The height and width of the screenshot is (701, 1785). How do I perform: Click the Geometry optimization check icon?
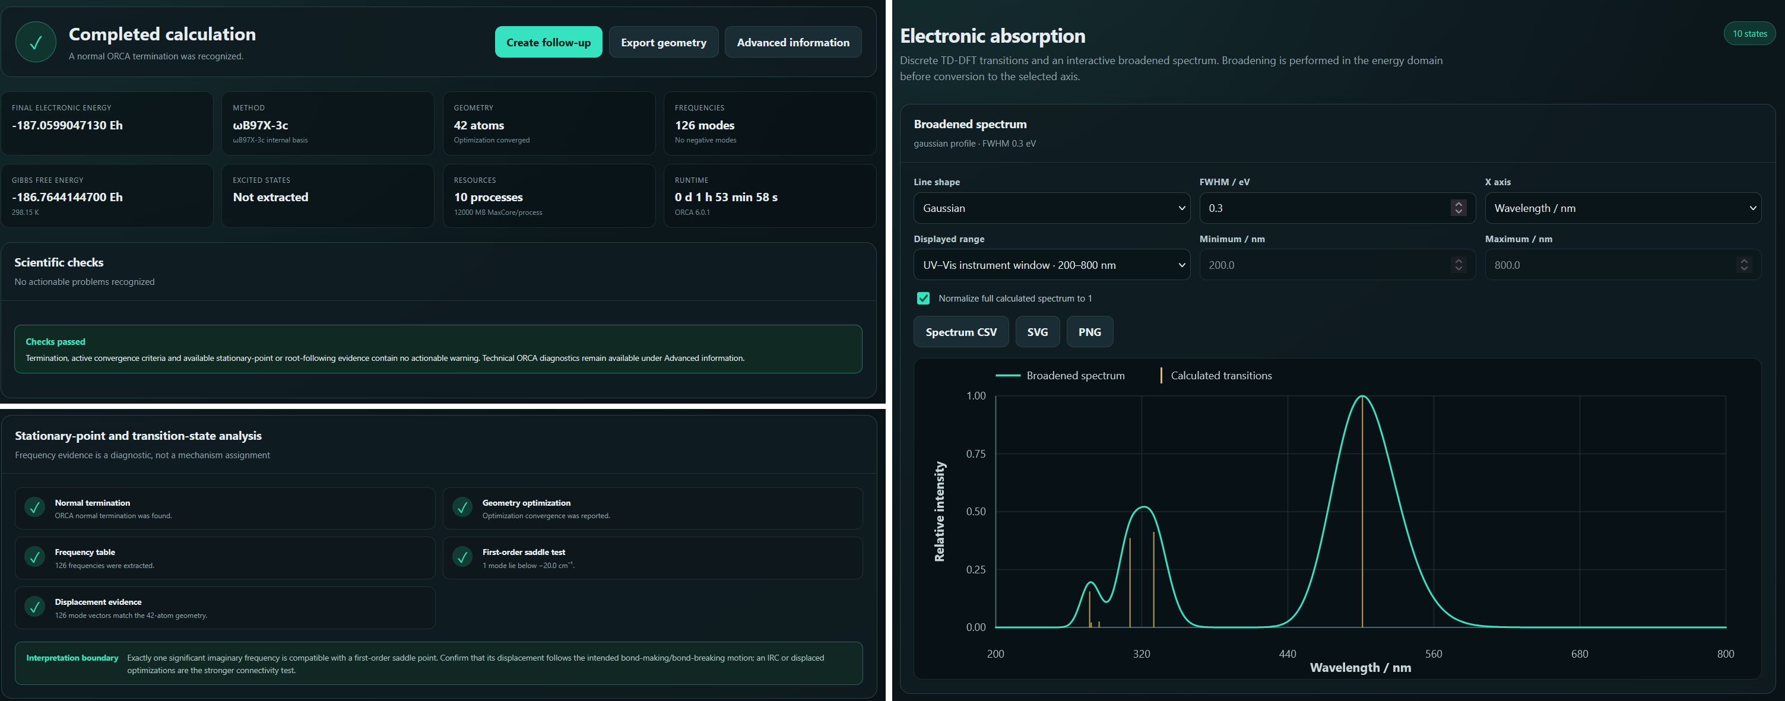coord(462,507)
